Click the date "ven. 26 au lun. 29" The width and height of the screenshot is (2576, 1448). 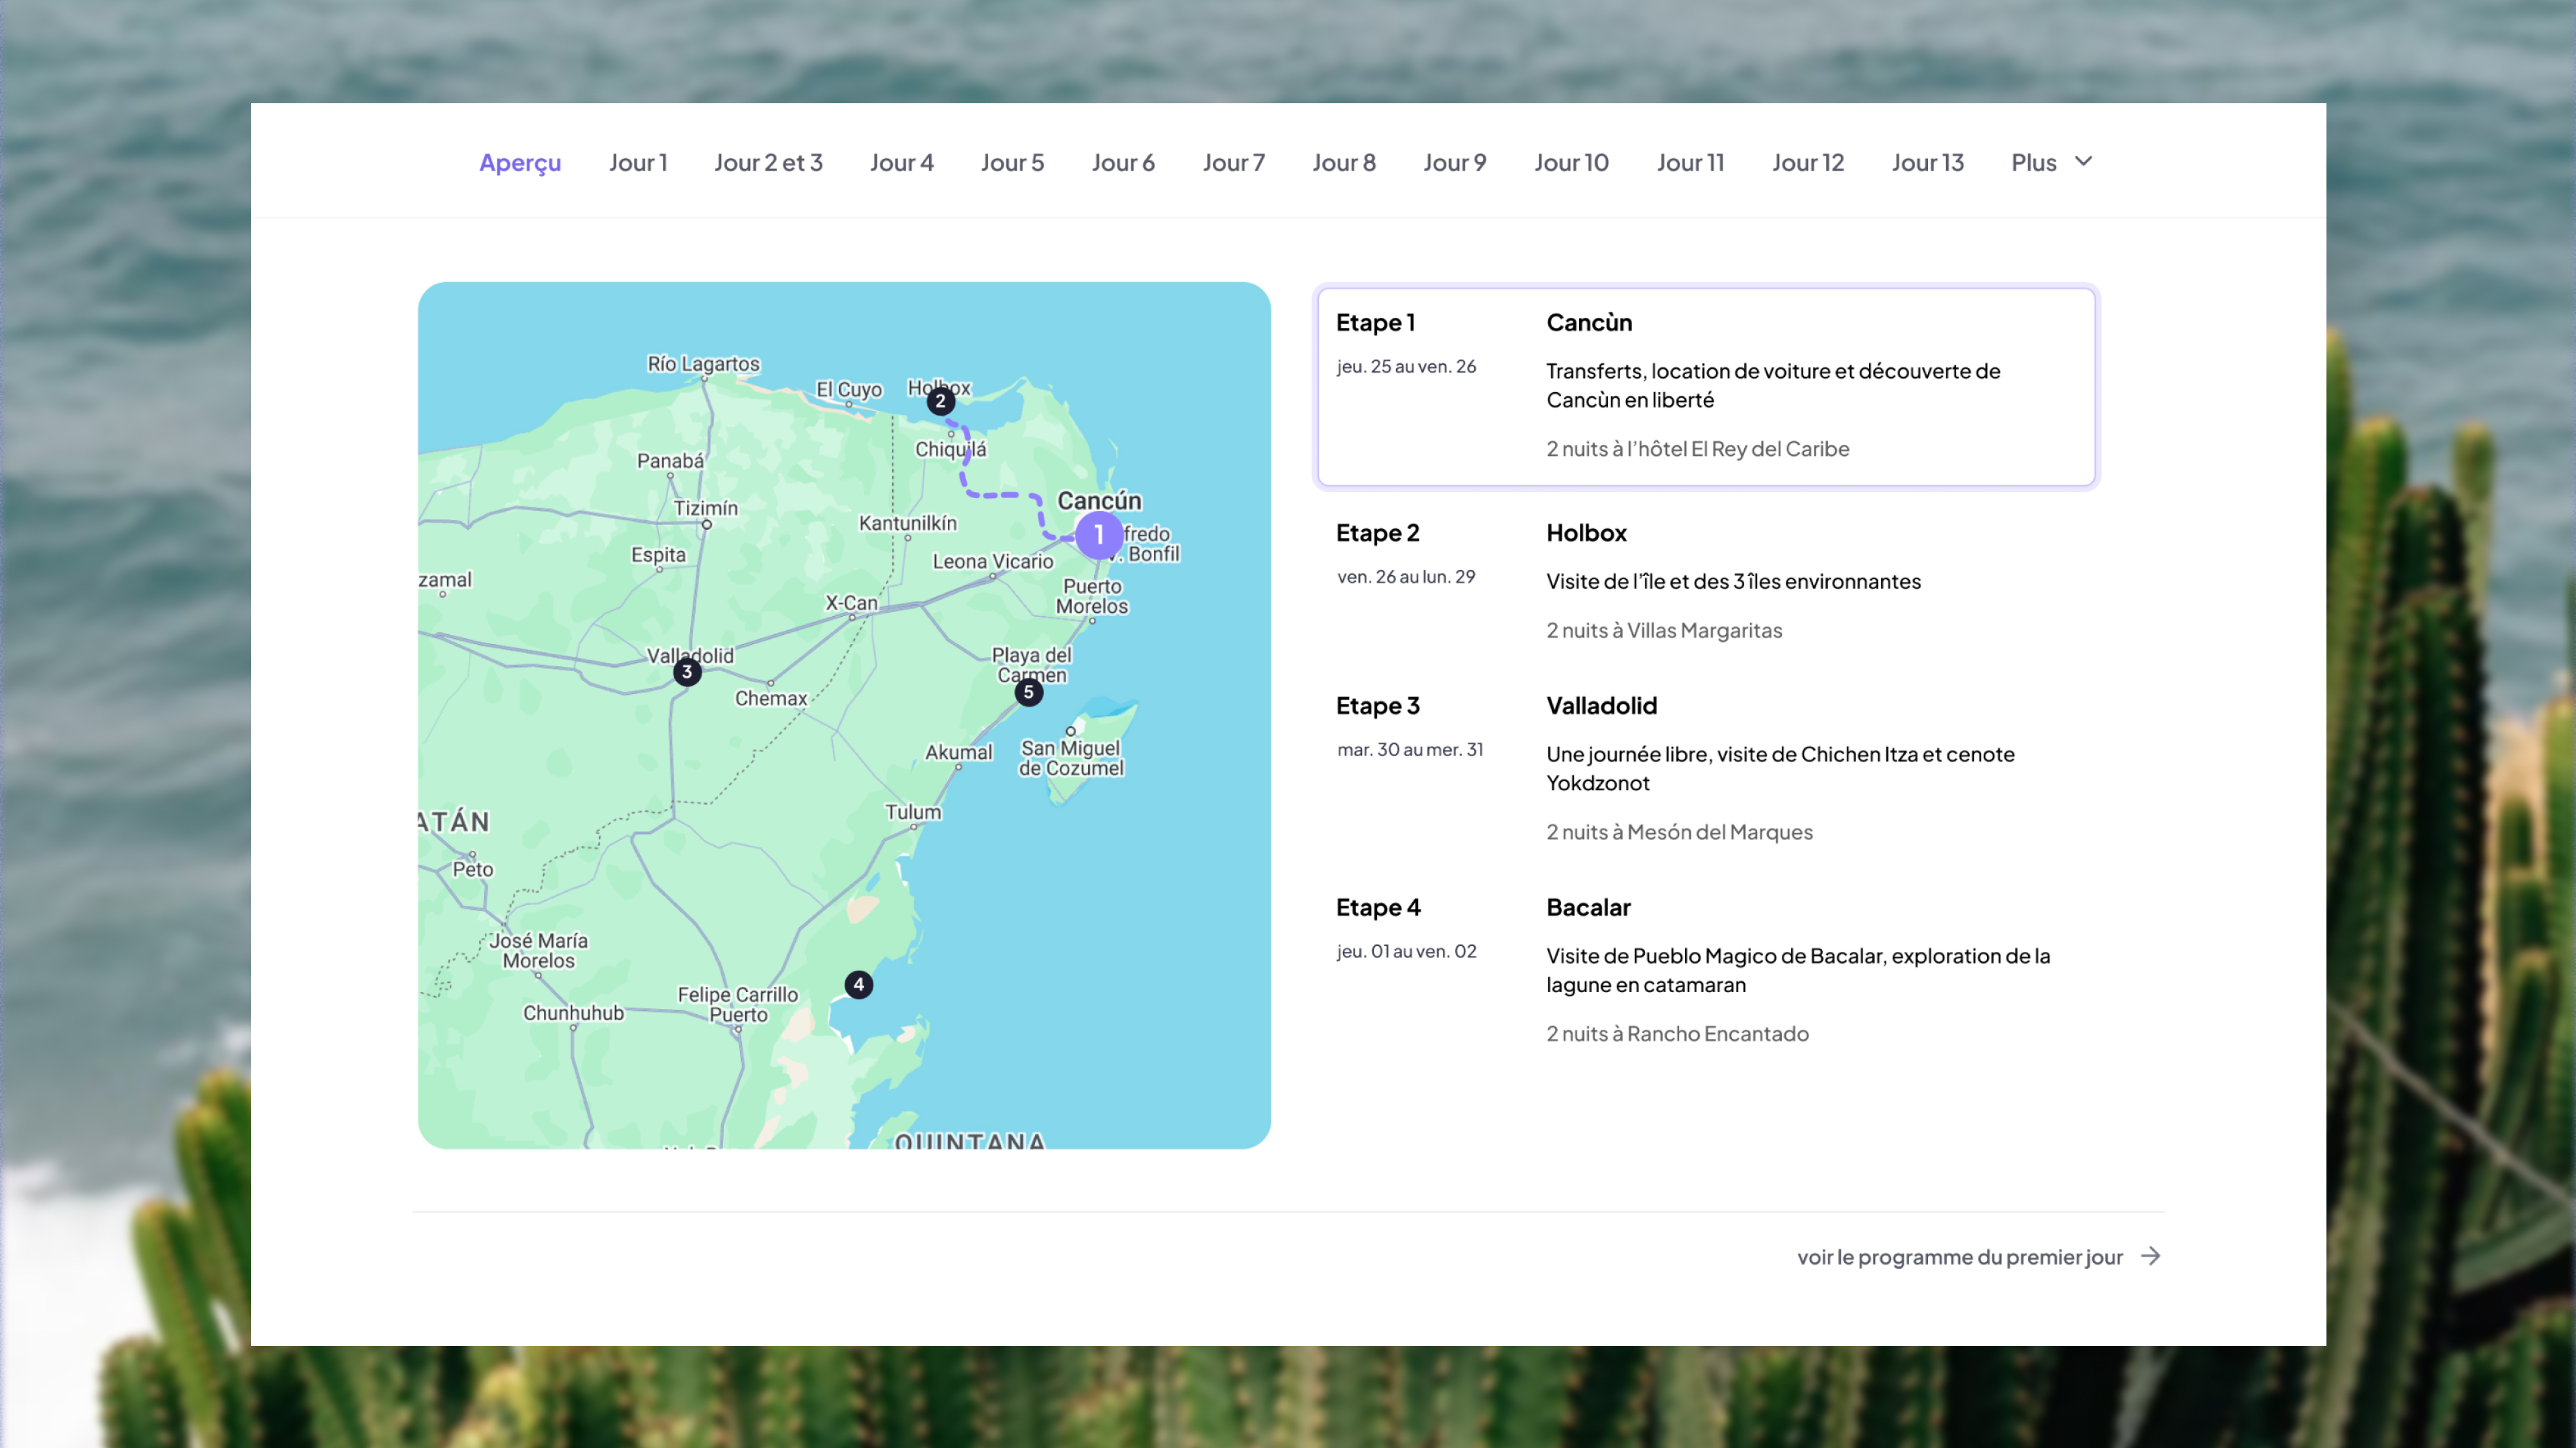1406,577
